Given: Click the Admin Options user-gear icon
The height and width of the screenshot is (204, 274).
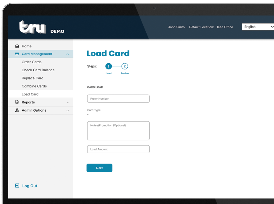Looking at the screenshot, I should click(17, 110).
